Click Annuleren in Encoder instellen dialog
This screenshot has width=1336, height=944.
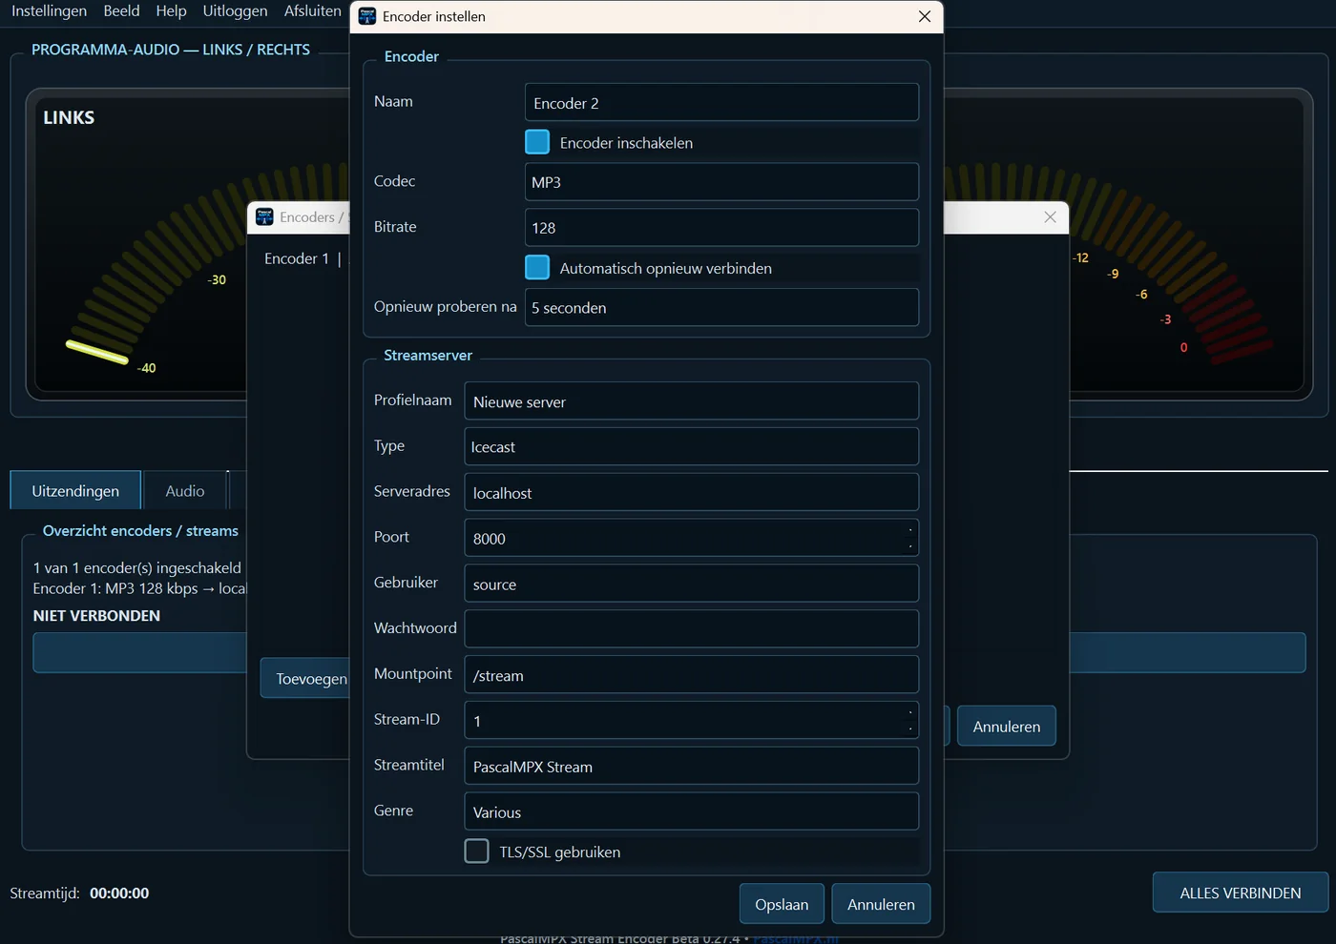[881, 904]
